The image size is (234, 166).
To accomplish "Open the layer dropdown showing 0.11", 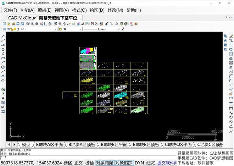I will (32, 29).
